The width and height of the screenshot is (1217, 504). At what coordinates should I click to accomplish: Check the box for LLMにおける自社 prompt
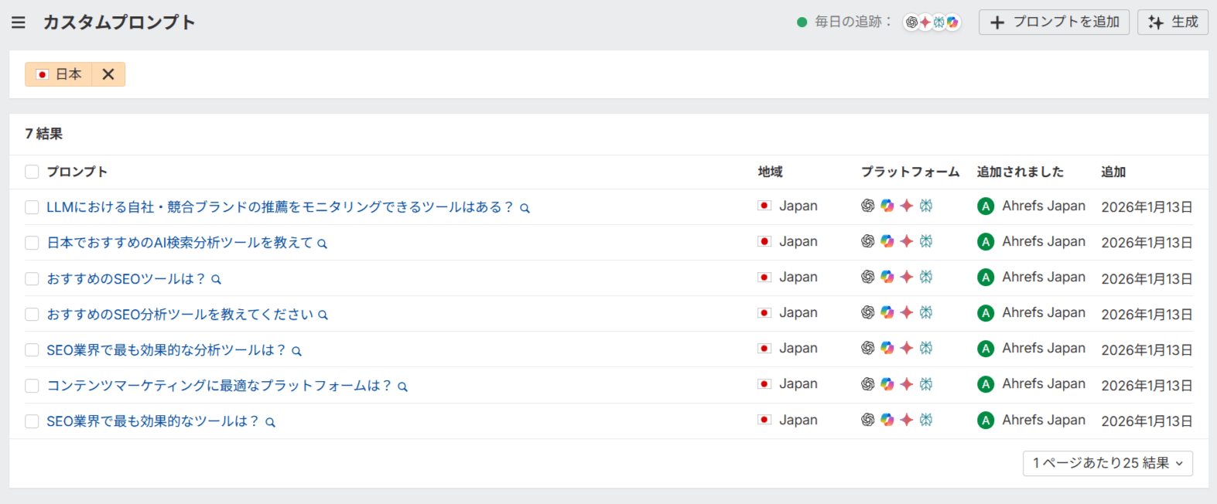click(32, 207)
